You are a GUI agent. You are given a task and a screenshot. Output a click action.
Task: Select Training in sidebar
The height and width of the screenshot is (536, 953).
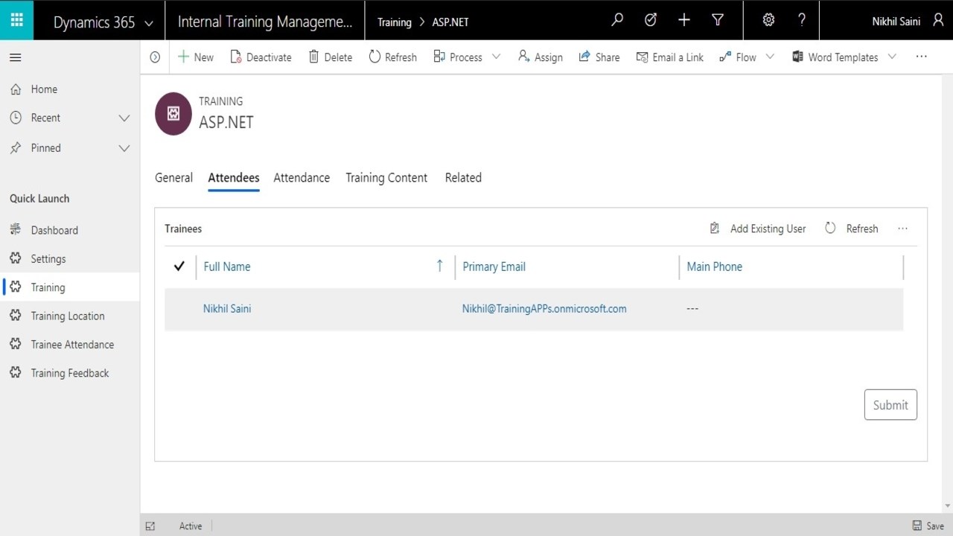(x=70, y=287)
